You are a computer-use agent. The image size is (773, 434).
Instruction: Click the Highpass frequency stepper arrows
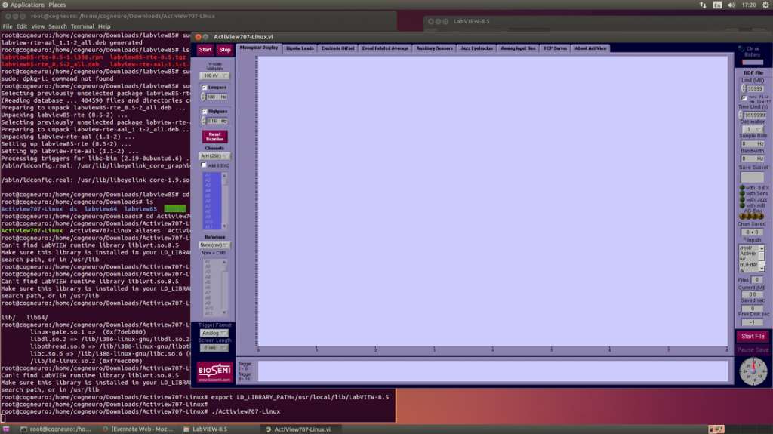click(202, 121)
